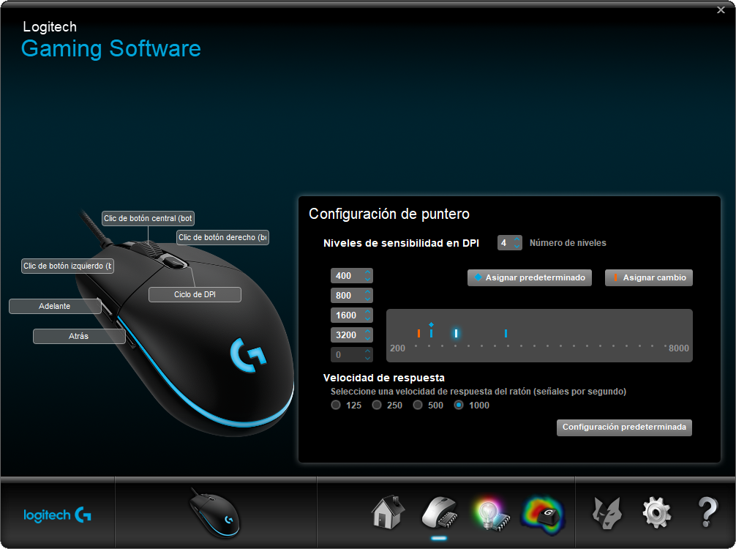Viewport: 736px width, 549px height.
Task: Open settings gear icon
Action: (656, 512)
